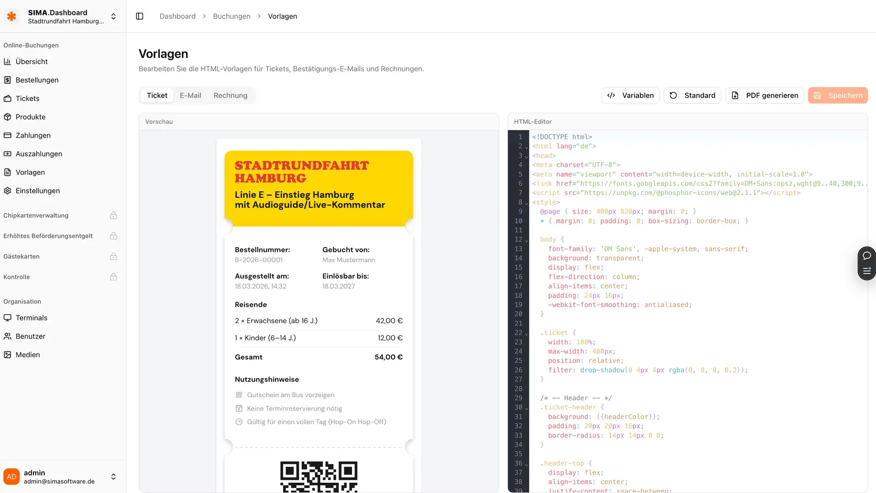
Task: Click PDF generieren button
Action: 765,95
